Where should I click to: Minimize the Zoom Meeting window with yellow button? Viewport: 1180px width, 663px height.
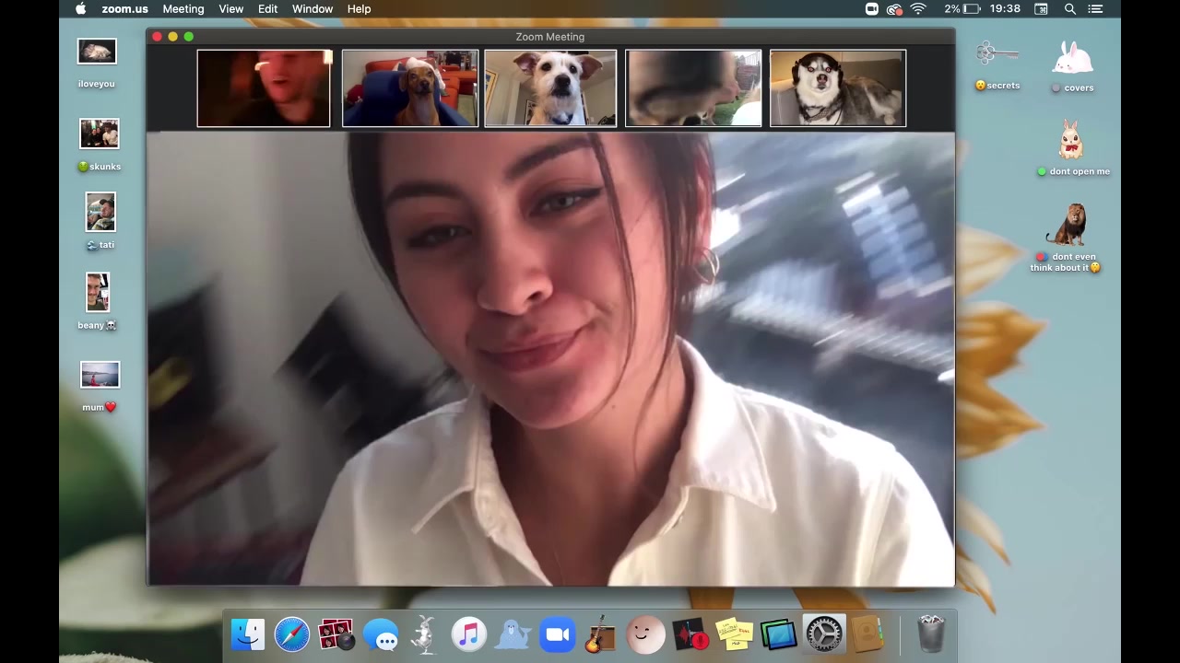click(x=172, y=37)
